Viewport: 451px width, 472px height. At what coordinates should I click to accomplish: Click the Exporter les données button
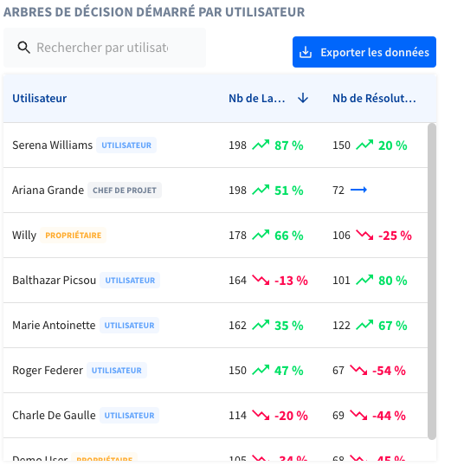[x=364, y=52]
